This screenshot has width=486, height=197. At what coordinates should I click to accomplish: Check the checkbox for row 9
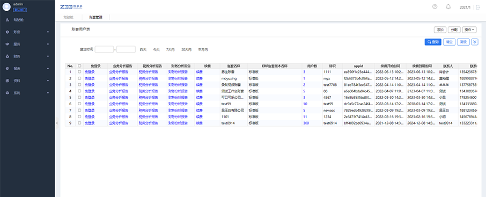click(x=79, y=123)
